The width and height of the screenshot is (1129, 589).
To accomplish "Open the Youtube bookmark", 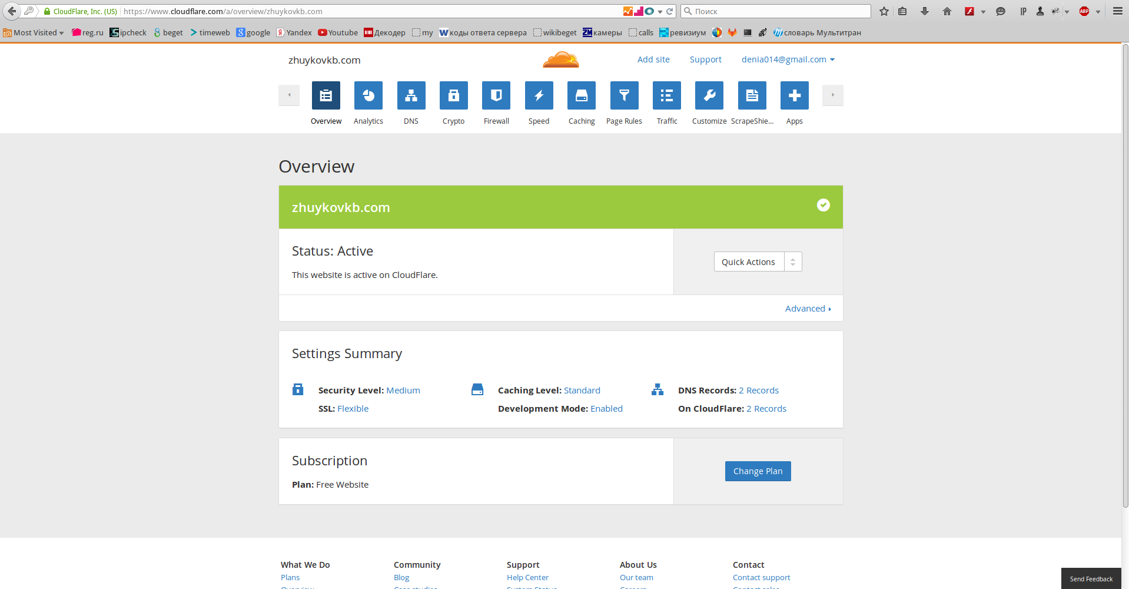I will point(338,32).
